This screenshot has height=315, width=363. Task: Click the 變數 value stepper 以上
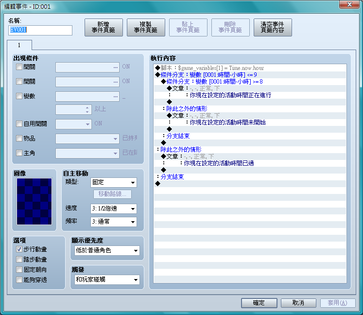[73, 109]
